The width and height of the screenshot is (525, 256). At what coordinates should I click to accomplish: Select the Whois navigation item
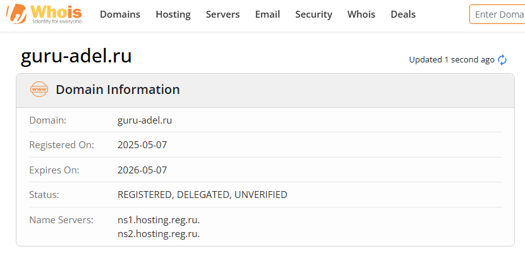click(361, 15)
